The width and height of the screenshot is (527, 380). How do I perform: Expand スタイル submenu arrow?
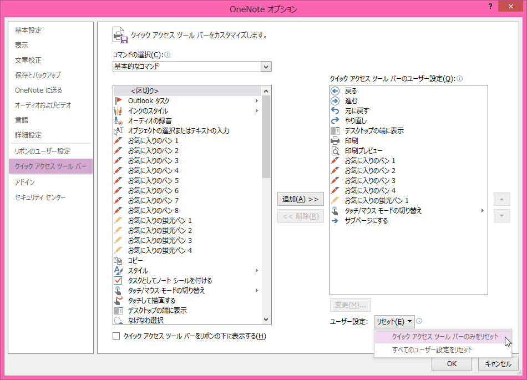[257, 271]
